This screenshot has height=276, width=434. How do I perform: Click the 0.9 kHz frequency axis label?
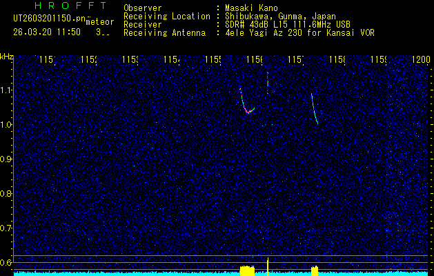click(x=6, y=159)
